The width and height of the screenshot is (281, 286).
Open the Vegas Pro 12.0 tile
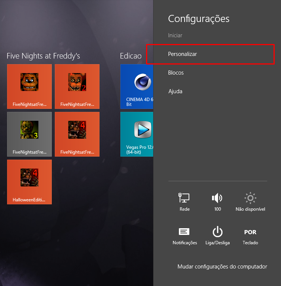click(x=137, y=134)
